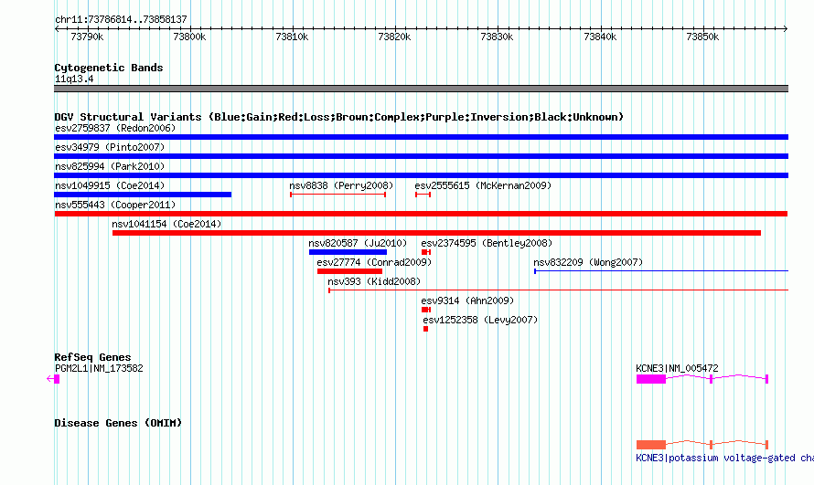The width and height of the screenshot is (814, 485).
Task: Click the 'RefSeq Genes' track title
Action: pyautogui.click(x=92, y=357)
